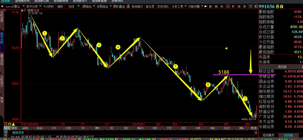Select the RSI indicator
The width and height of the screenshot is (303, 140).
tap(184, 128)
